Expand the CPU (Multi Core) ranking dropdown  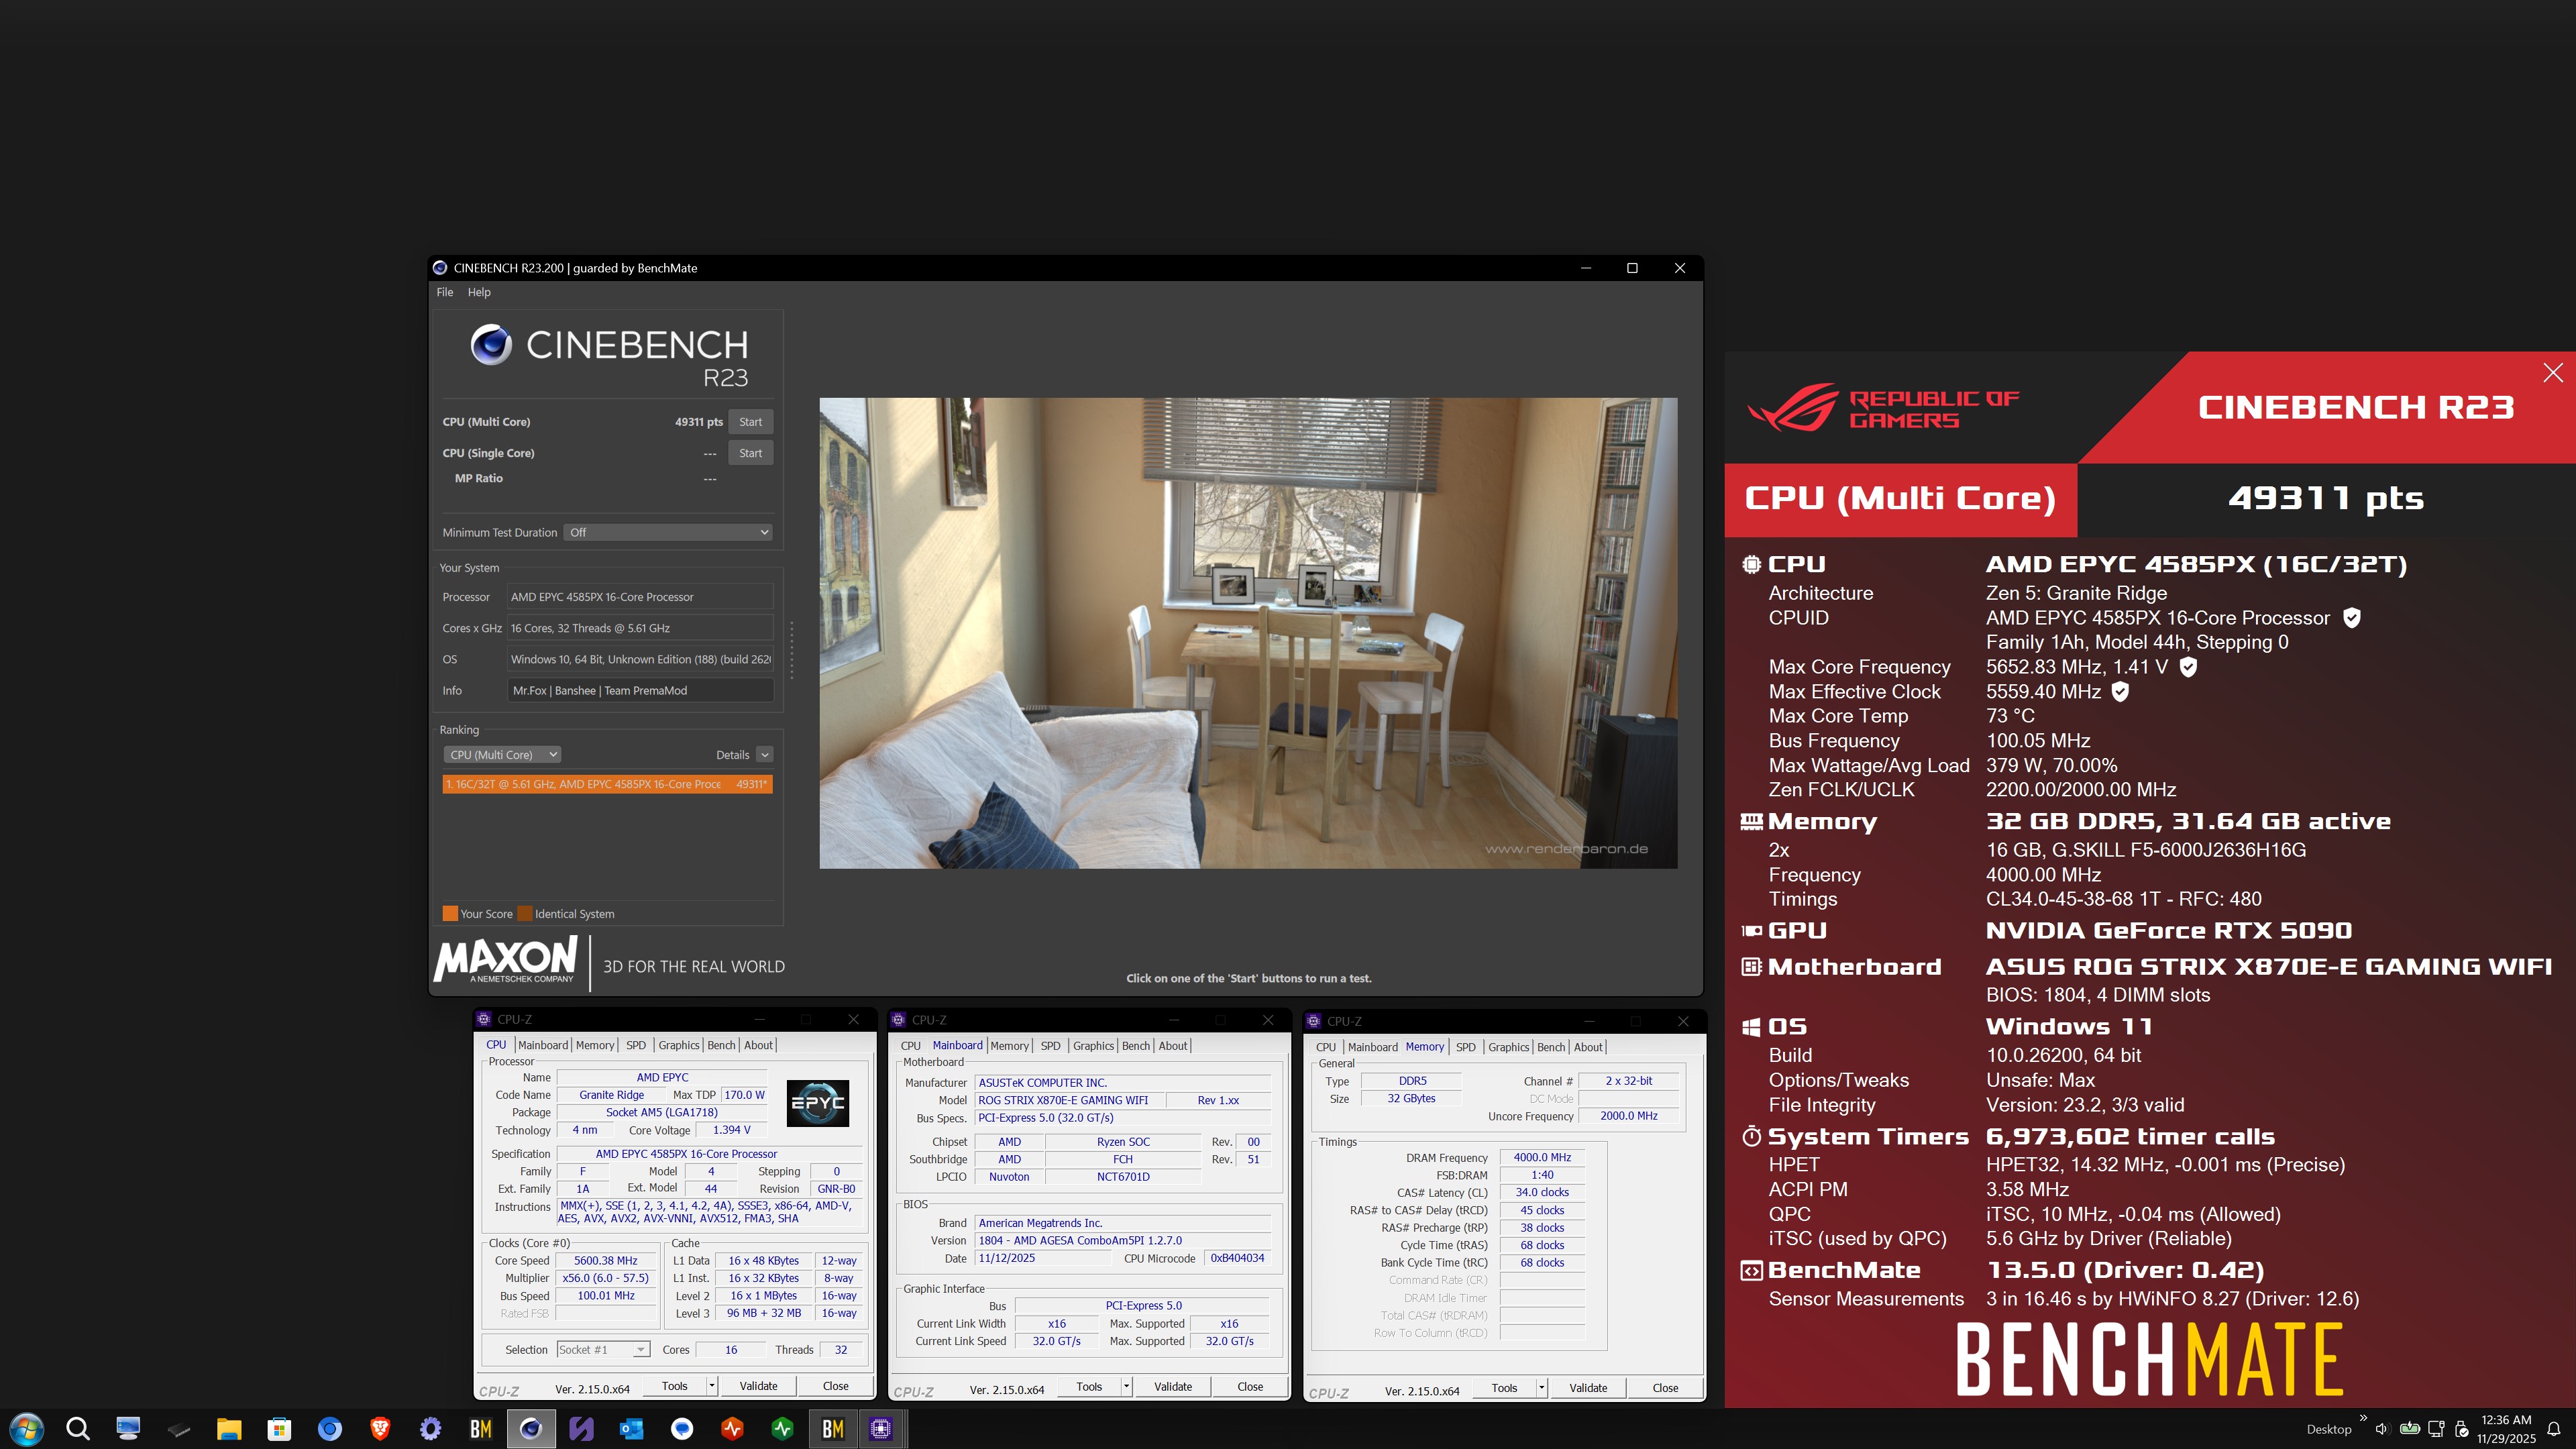click(502, 755)
